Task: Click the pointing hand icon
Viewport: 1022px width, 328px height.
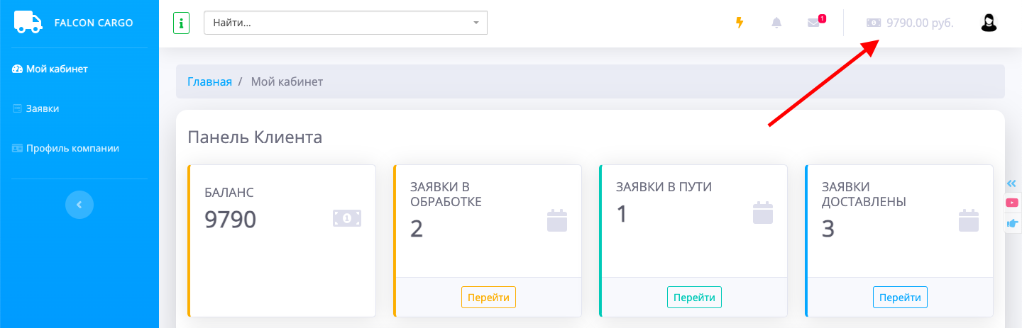Action: tap(1012, 223)
